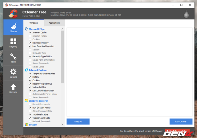The width and height of the screenshot is (197, 138).
Task: Click the Microsoft Edge category icon
Action: coord(26,29)
